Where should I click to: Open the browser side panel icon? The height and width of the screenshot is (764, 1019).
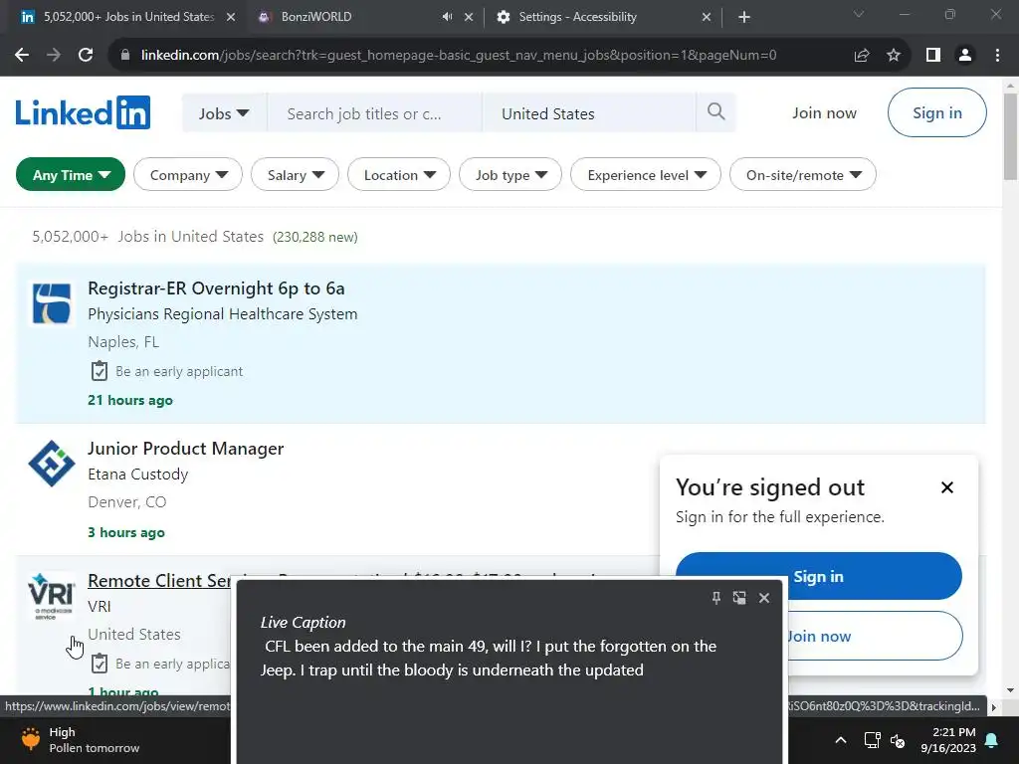(933, 56)
